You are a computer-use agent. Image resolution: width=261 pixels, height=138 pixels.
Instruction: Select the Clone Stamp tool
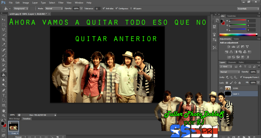click(x=4, y=60)
